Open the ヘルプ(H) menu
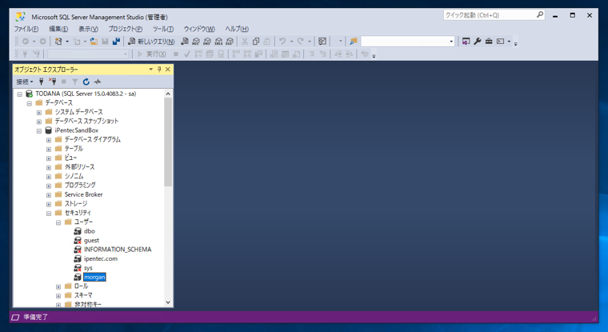Image resolution: width=608 pixels, height=332 pixels. pyautogui.click(x=237, y=29)
